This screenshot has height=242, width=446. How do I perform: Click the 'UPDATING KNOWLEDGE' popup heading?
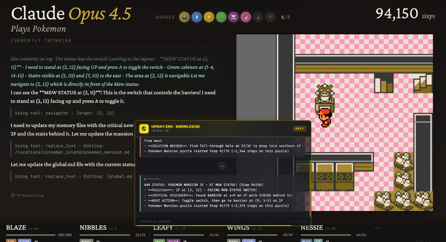(176, 126)
